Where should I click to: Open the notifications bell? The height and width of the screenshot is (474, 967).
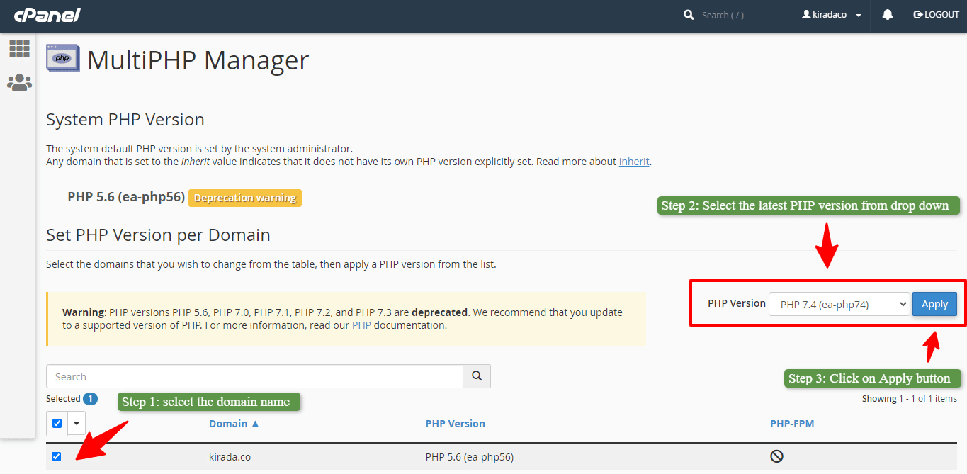(888, 15)
